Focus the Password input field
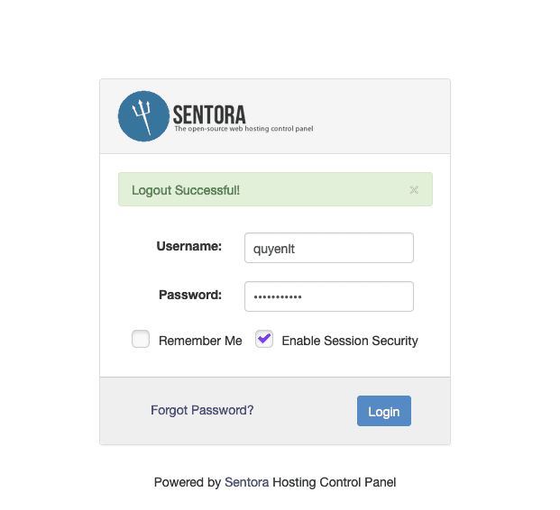 pos(328,296)
